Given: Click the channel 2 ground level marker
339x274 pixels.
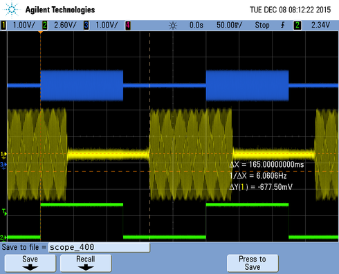Looking at the screenshot, I should (x=3, y=237).
